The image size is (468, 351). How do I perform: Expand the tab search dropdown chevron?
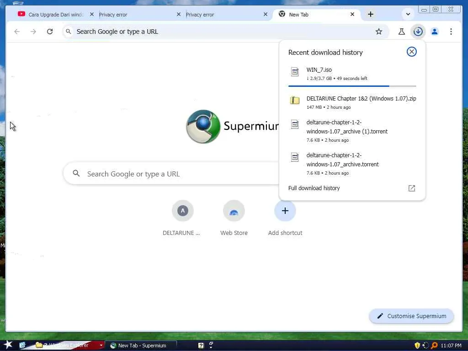(408, 14)
